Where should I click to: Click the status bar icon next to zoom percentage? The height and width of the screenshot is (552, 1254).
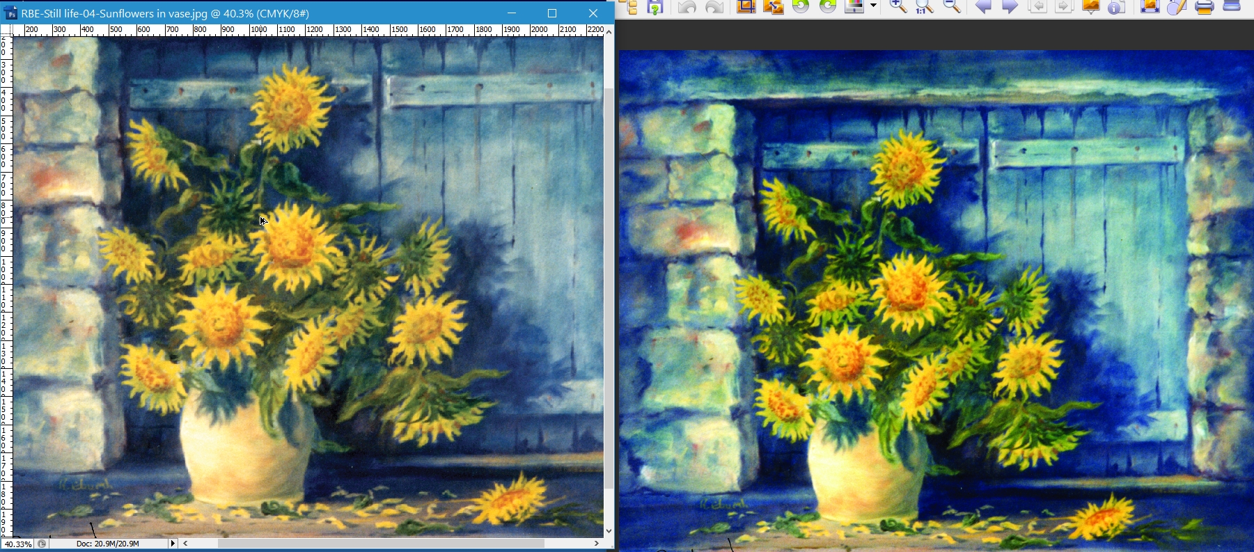[42, 544]
